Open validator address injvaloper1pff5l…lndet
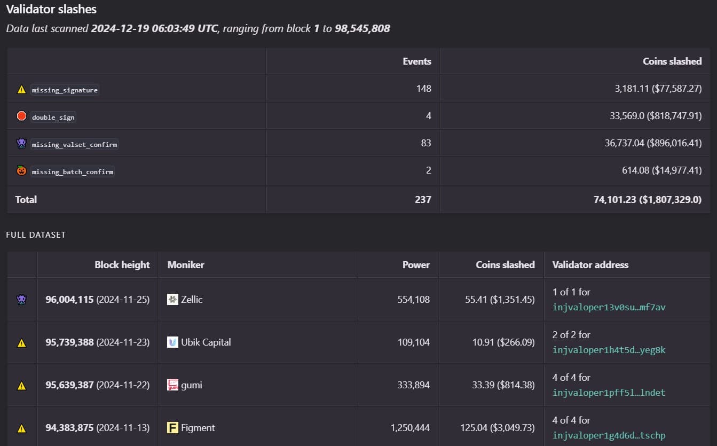Screen dimensions: 717x446 (609, 393)
